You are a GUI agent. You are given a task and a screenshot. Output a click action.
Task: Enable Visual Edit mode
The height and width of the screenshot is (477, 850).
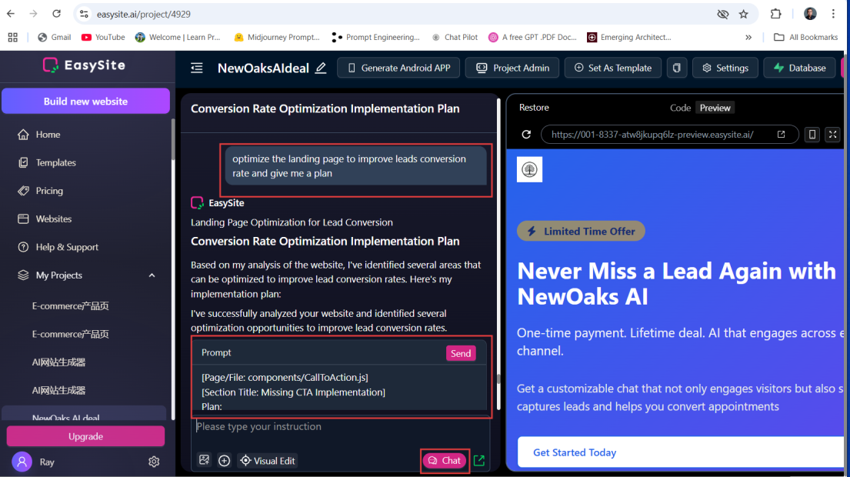click(x=268, y=460)
